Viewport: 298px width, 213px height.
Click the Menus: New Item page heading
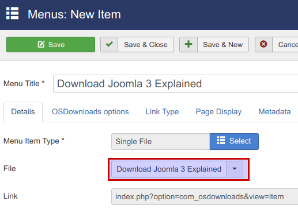[x=74, y=14]
